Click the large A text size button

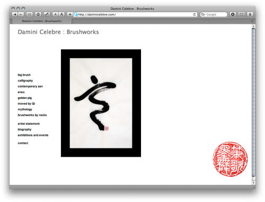(x=61, y=14)
